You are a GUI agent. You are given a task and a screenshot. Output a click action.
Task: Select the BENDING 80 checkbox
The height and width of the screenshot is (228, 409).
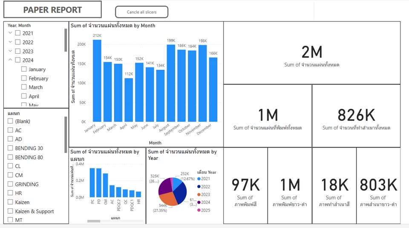coord(10,157)
